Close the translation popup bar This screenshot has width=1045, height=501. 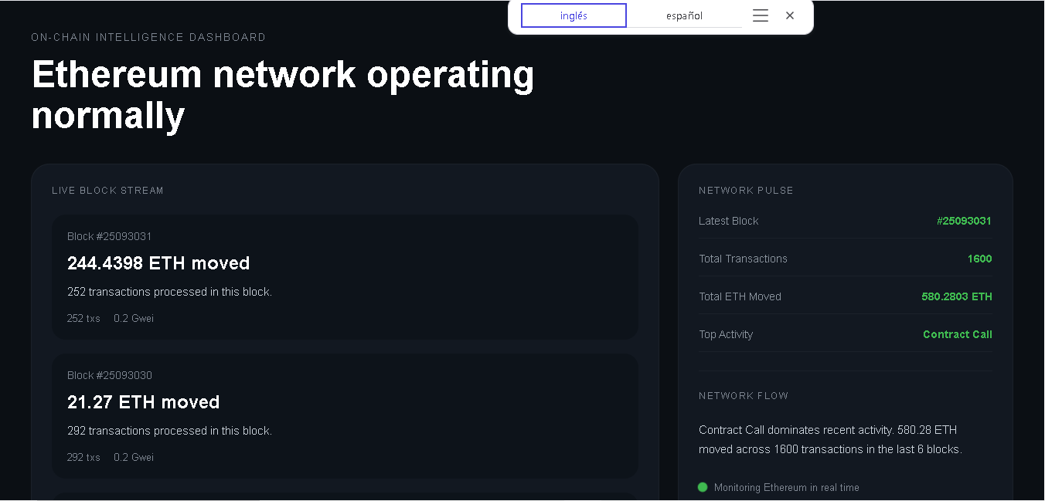(790, 15)
